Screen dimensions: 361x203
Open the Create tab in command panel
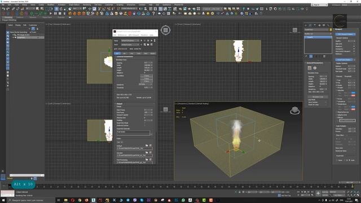(x=306, y=25)
